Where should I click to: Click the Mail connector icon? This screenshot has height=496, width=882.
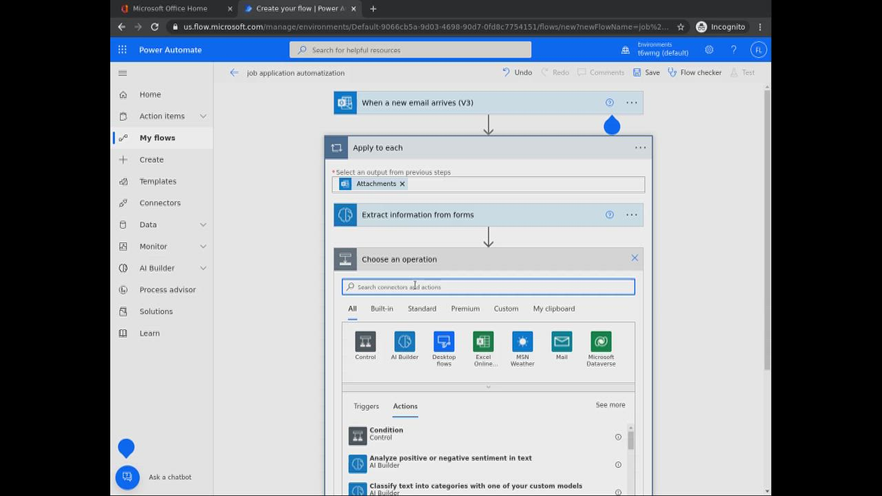point(562,342)
